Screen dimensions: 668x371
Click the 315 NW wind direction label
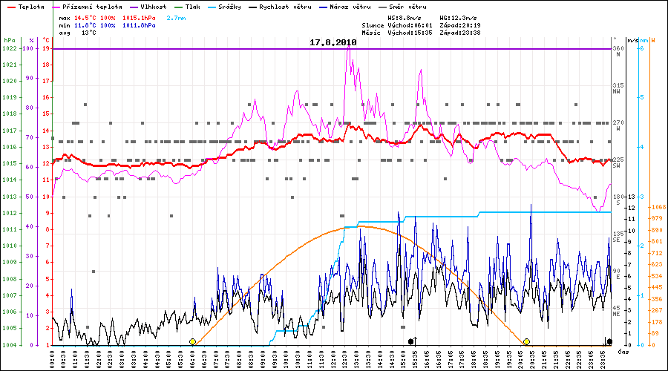(x=618, y=88)
